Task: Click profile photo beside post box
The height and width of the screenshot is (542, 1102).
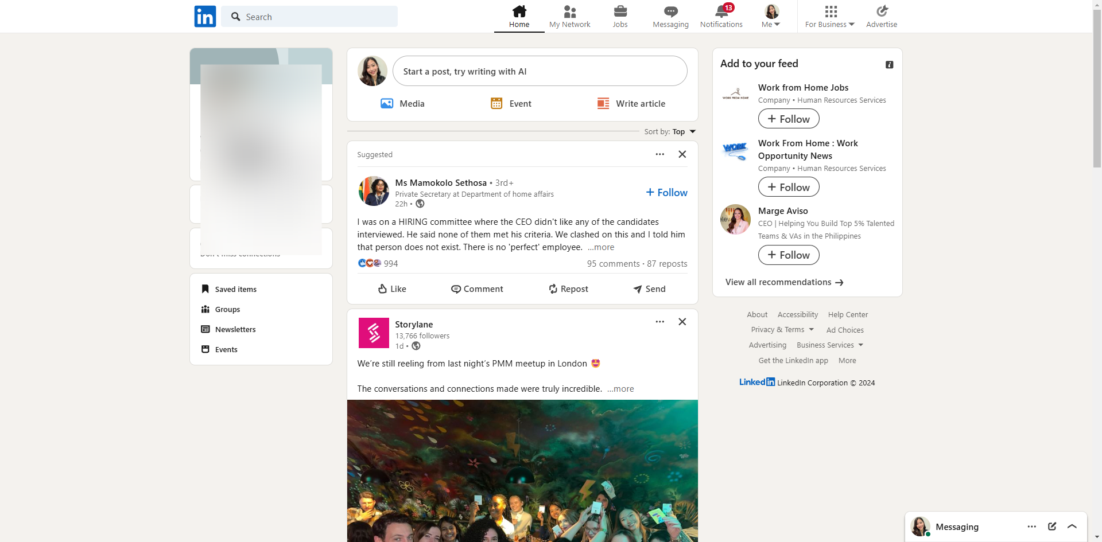Action: pos(372,71)
